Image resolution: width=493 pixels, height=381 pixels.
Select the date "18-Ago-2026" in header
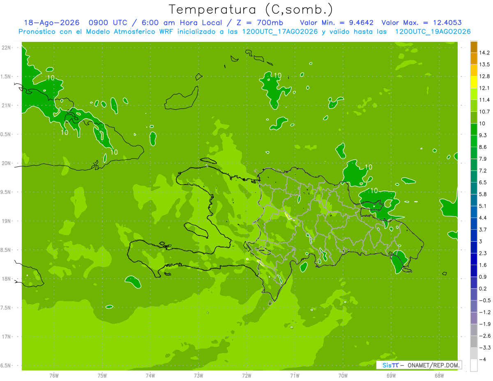(52, 23)
